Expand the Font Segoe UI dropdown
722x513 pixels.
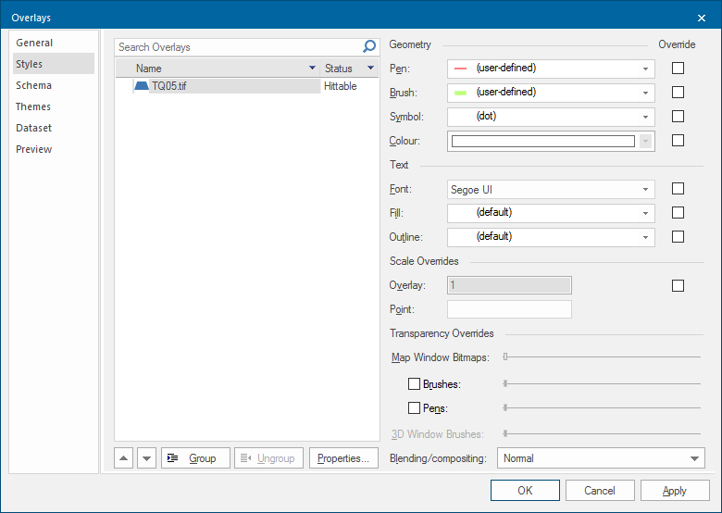click(551, 189)
